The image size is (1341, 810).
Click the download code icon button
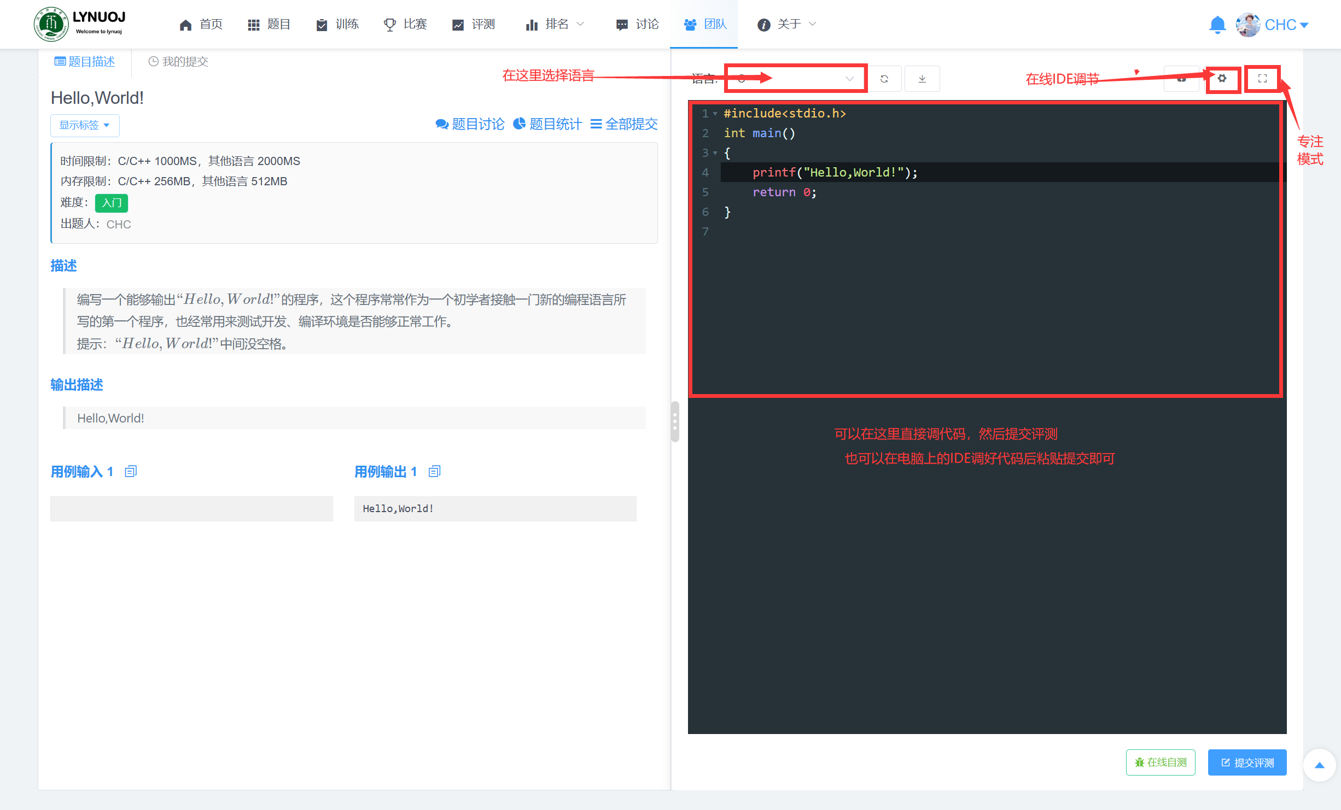coord(922,79)
